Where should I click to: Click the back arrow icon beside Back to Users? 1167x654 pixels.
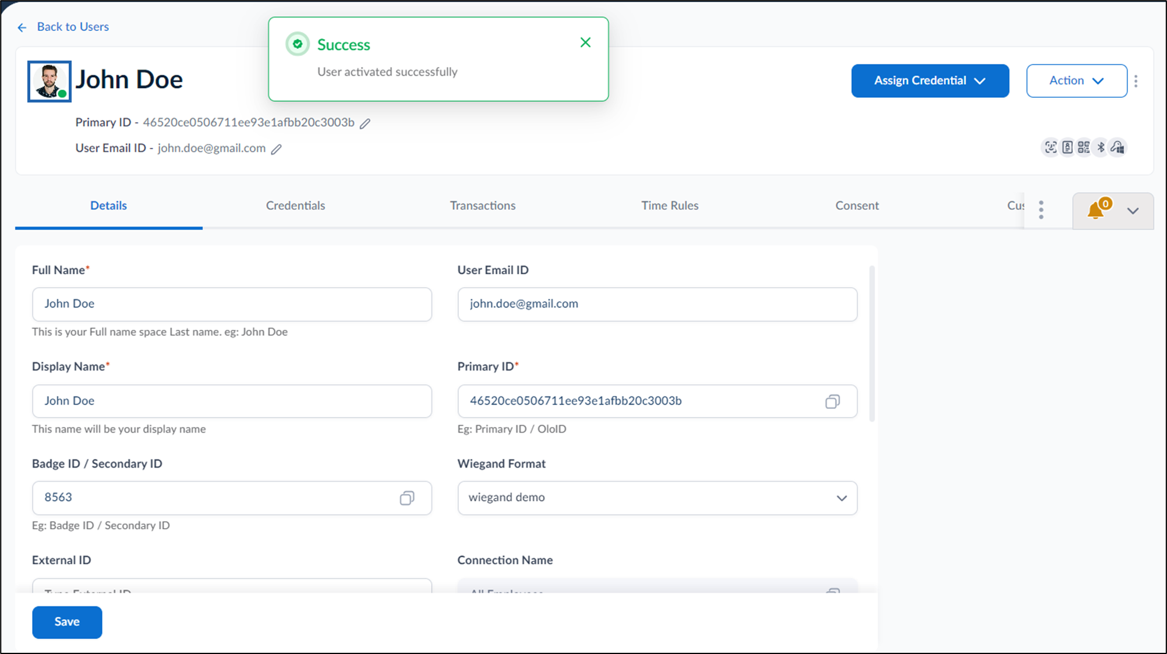(x=22, y=27)
